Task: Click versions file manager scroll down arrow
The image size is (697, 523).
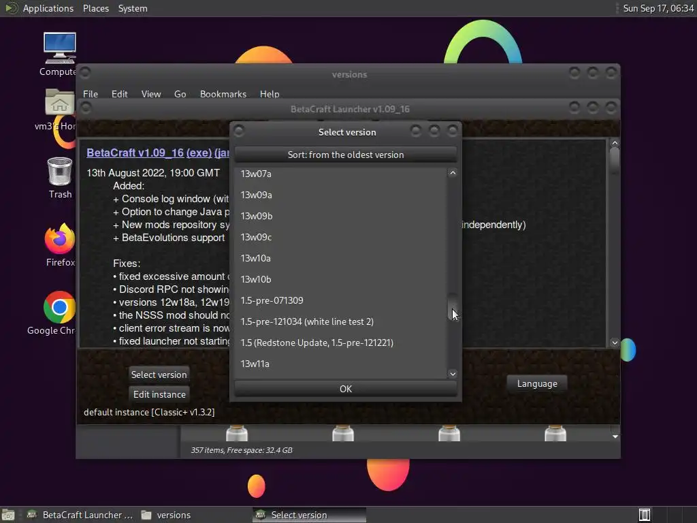Action: point(615,437)
